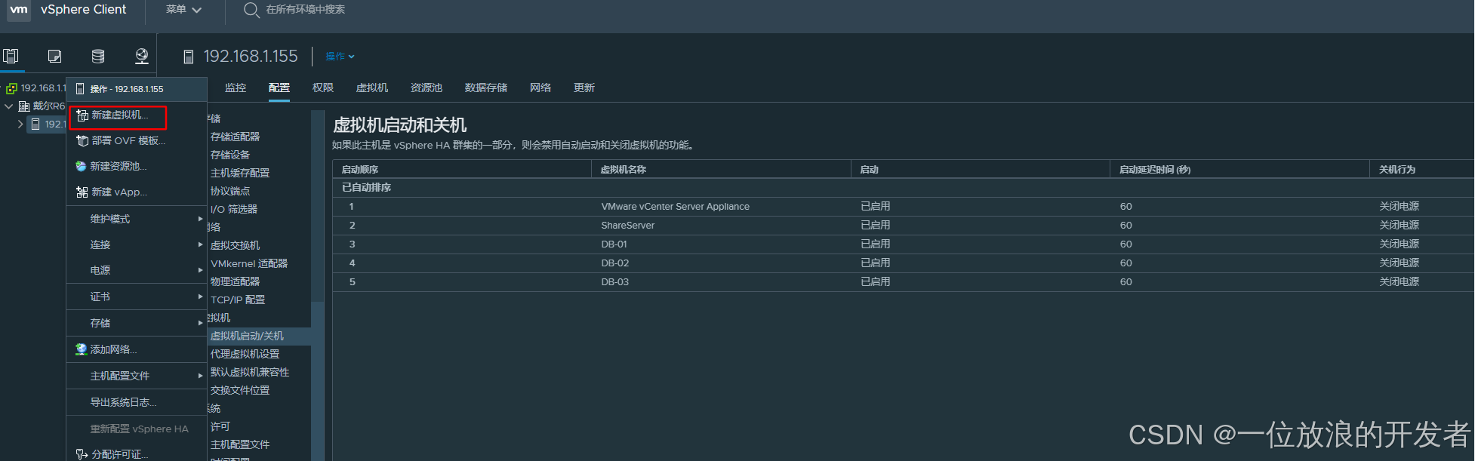Open the VMs and Templates inventory icon

54,56
